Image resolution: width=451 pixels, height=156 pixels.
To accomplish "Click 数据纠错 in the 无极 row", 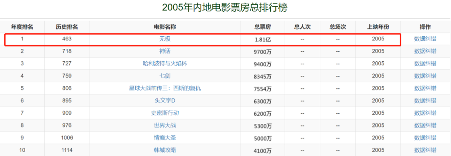I will tap(425, 39).
